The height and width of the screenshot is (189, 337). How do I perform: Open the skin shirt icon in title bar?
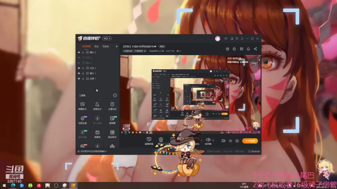237,39
